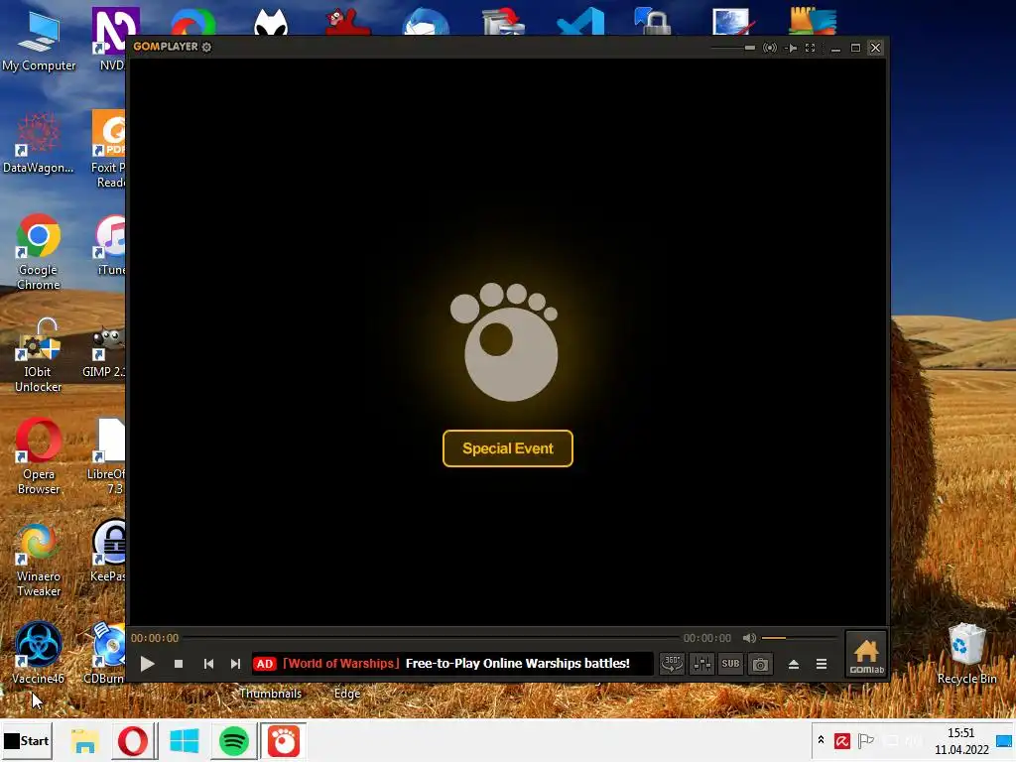
Task: Select the Foxit Reader desktop icon
Action: 109,149
